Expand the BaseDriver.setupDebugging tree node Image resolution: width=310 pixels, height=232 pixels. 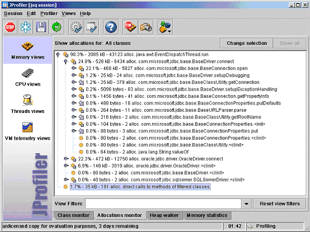pyautogui.click(x=74, y=75)
